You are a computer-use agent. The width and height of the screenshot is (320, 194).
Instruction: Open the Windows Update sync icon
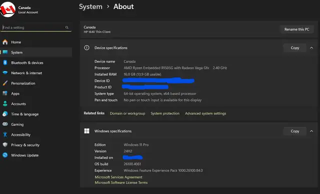click(x=5, y=155)
